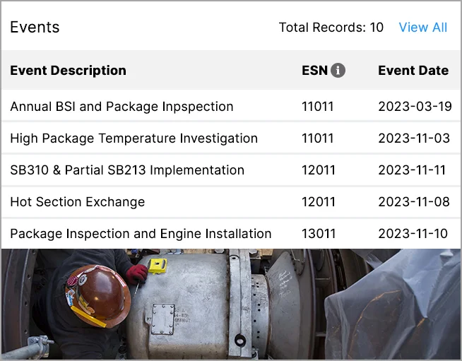Image resolution: width=462 pixels, height=361 pixels.
Task: Click the info icon beside ESN
Action: click(x=338, y=71)
